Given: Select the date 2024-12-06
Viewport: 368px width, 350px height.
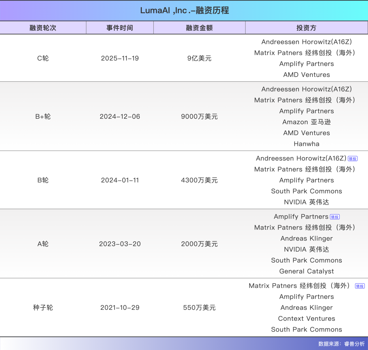Looking at the screenshot, I should tap(120, 116).
